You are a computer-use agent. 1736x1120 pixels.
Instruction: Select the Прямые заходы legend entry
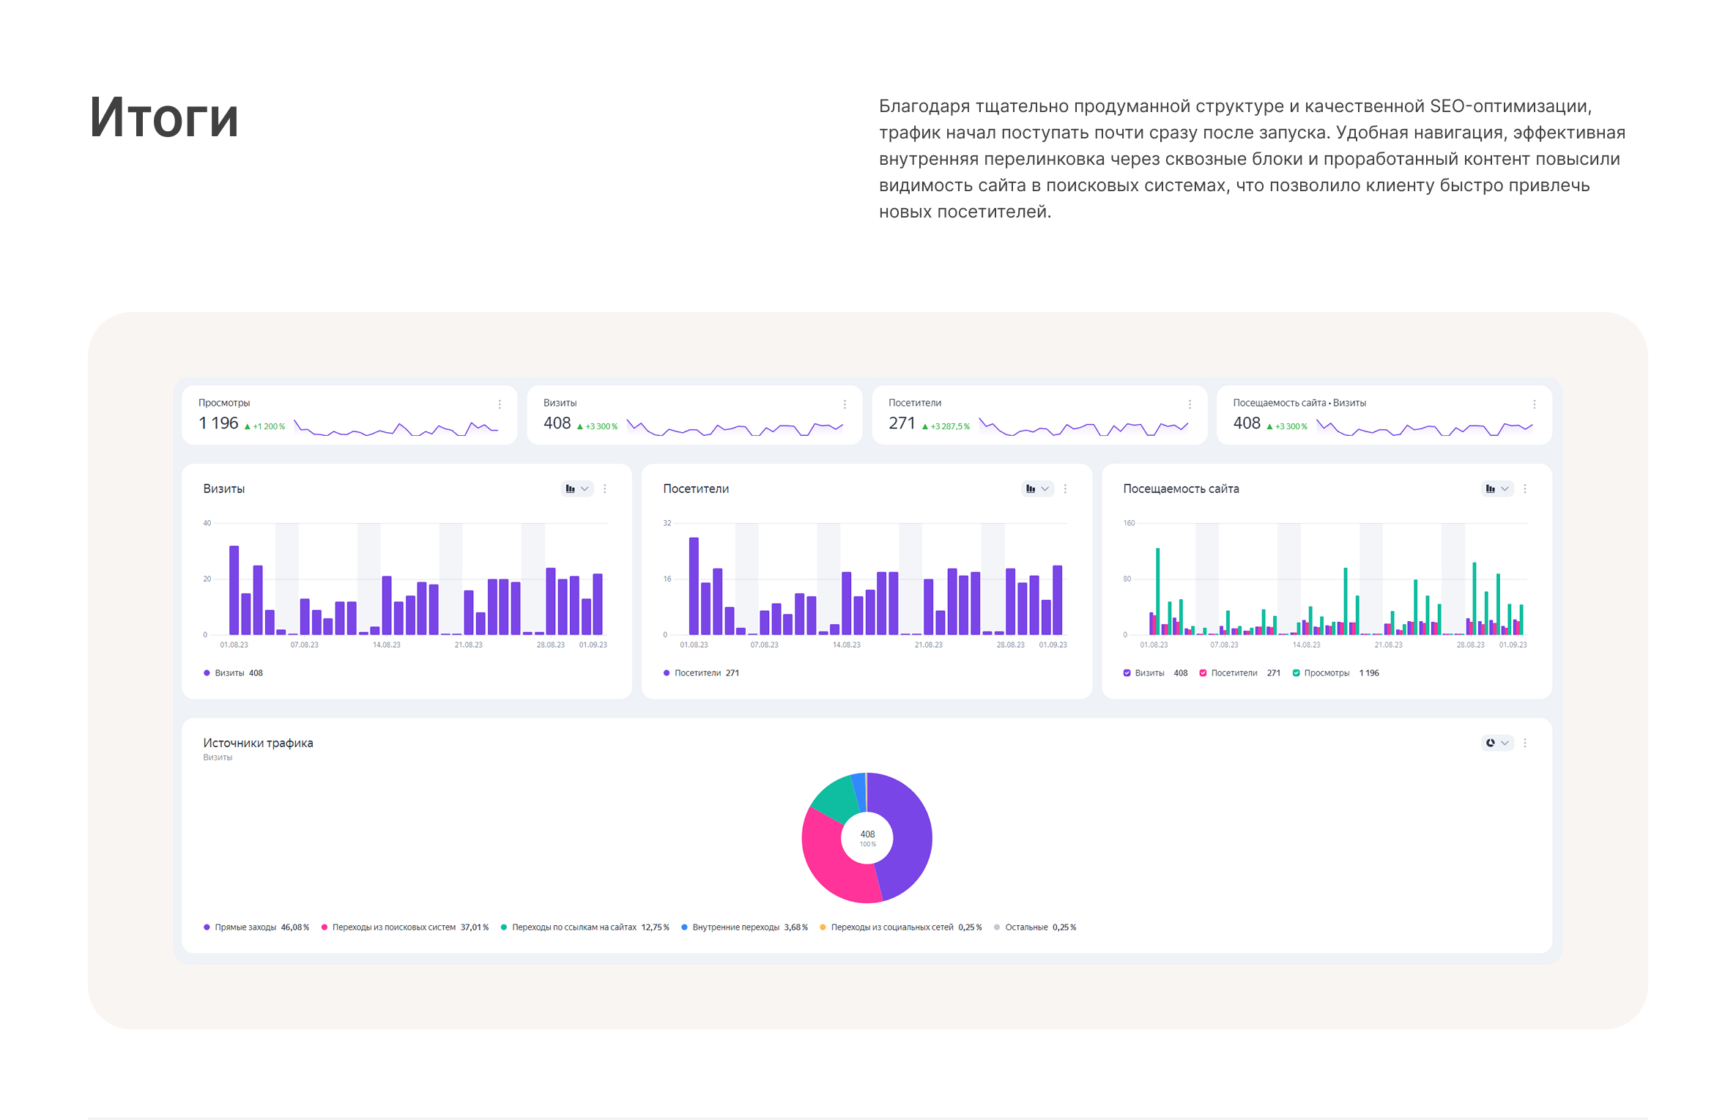[x=245, y=927]
